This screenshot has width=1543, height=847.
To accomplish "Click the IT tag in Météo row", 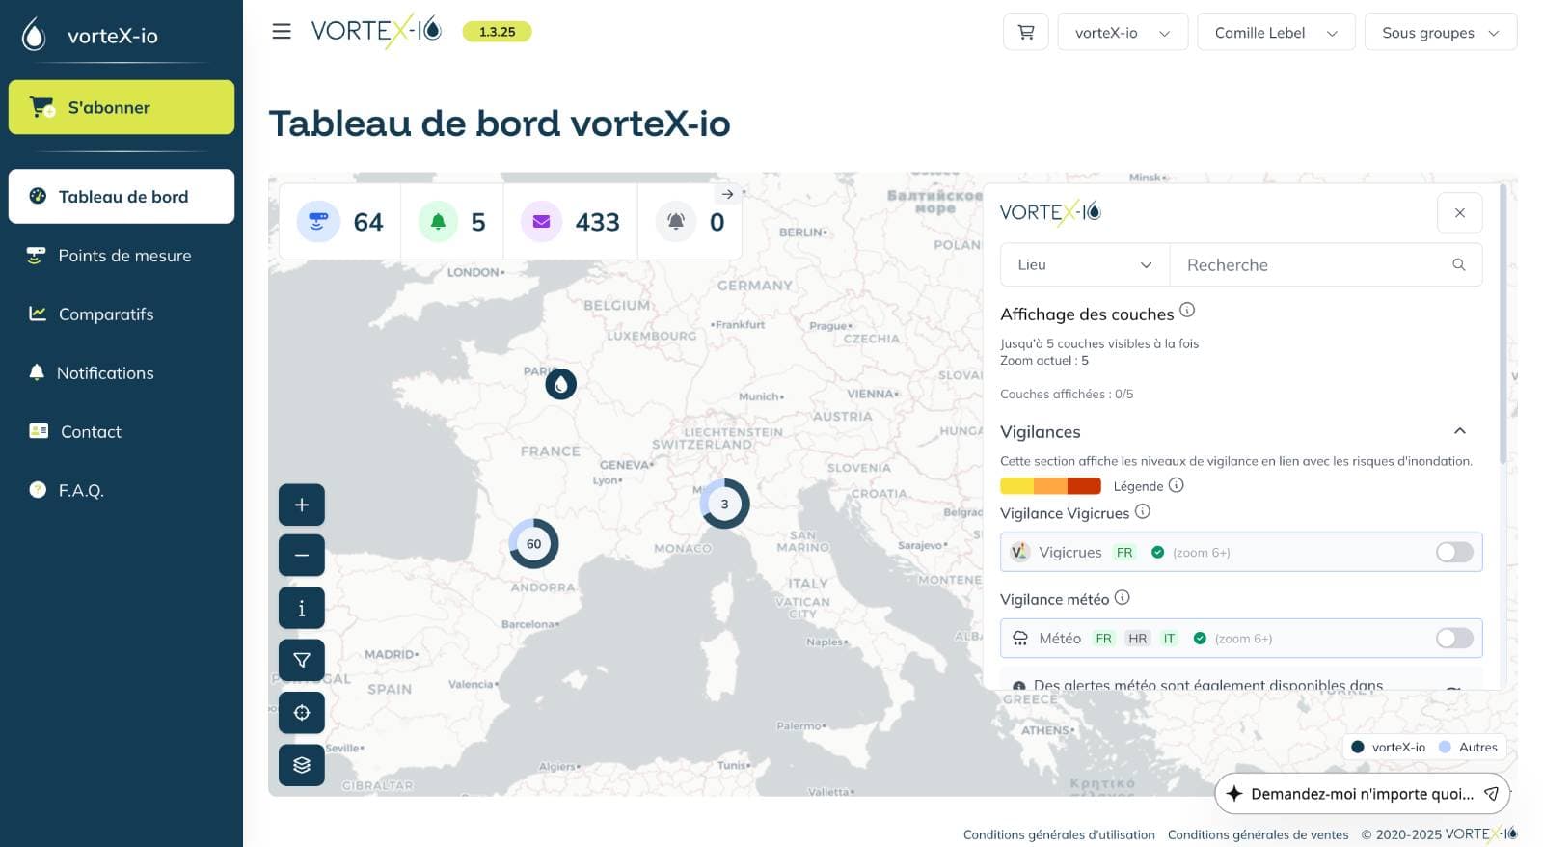I will tap(1169, 639).
